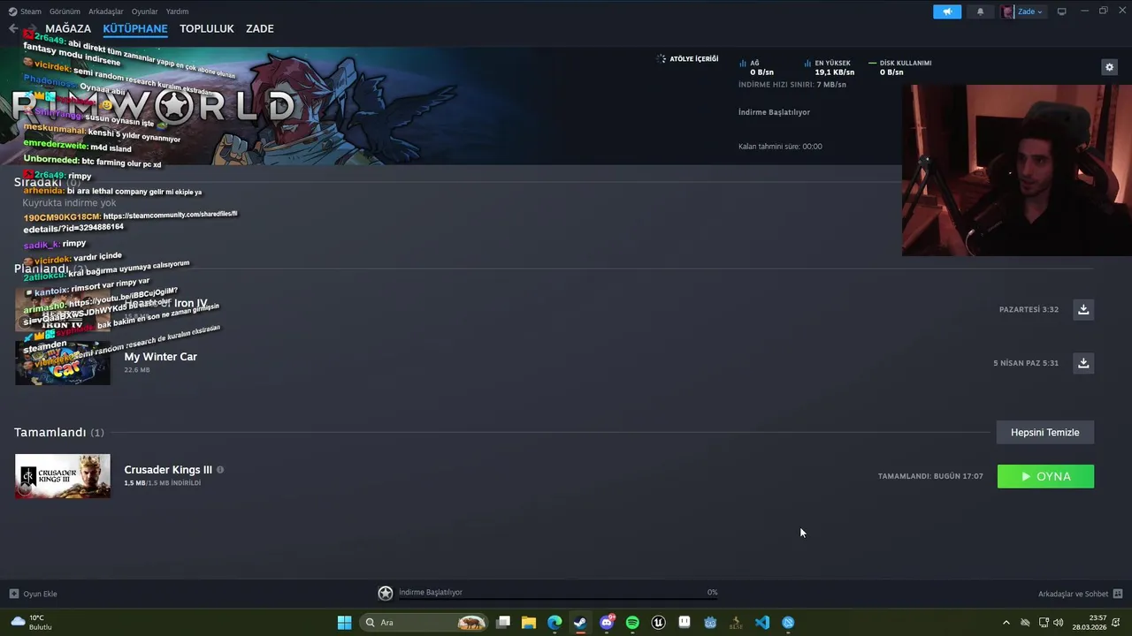
Task: Open the Crusader Kings III thumbnail
Action: click(63, 476)
